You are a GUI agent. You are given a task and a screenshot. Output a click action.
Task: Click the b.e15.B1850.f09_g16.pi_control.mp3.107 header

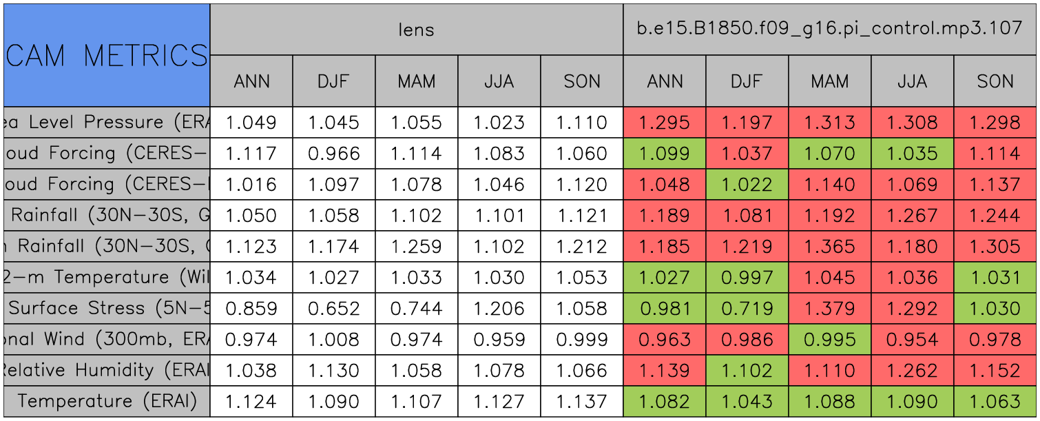click(829, 30)
